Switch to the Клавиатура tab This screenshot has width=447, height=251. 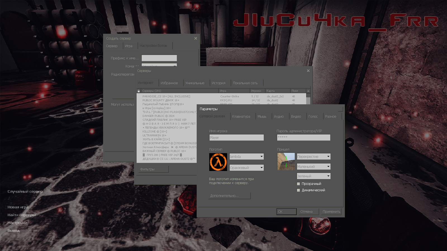coord(241,117)
